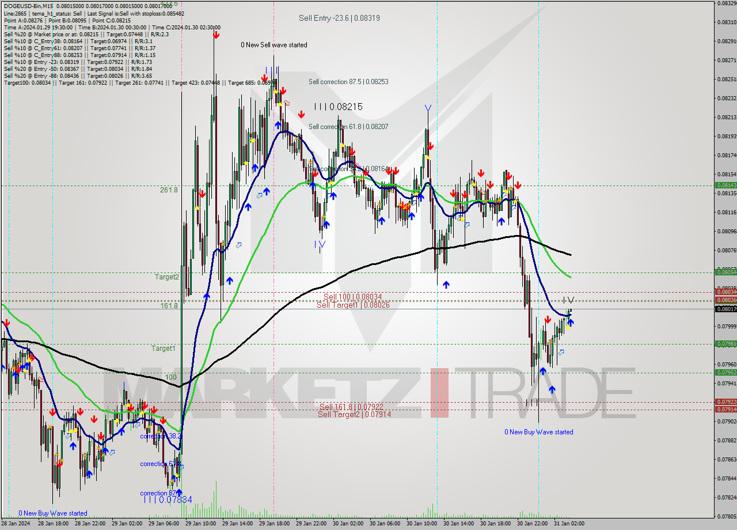
Task: Click the 0.08329 price on the scale
Action: pos(727,3)
